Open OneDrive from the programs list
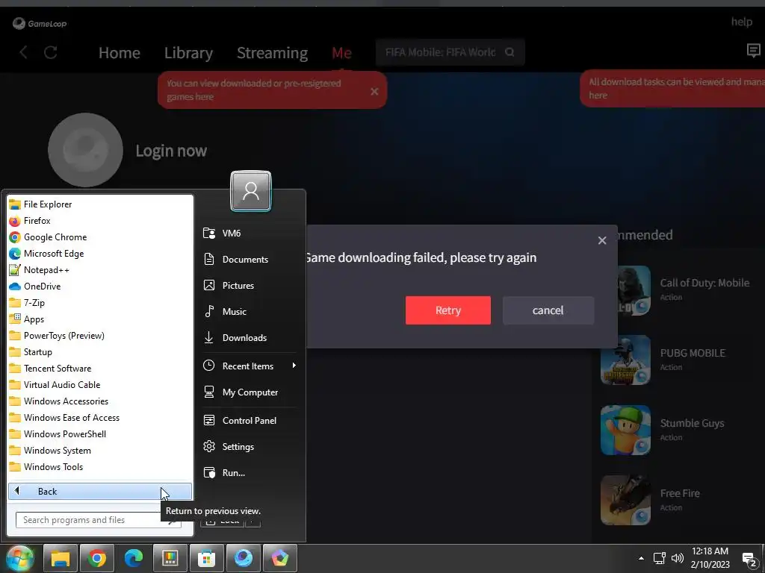 tap(100, 286)
